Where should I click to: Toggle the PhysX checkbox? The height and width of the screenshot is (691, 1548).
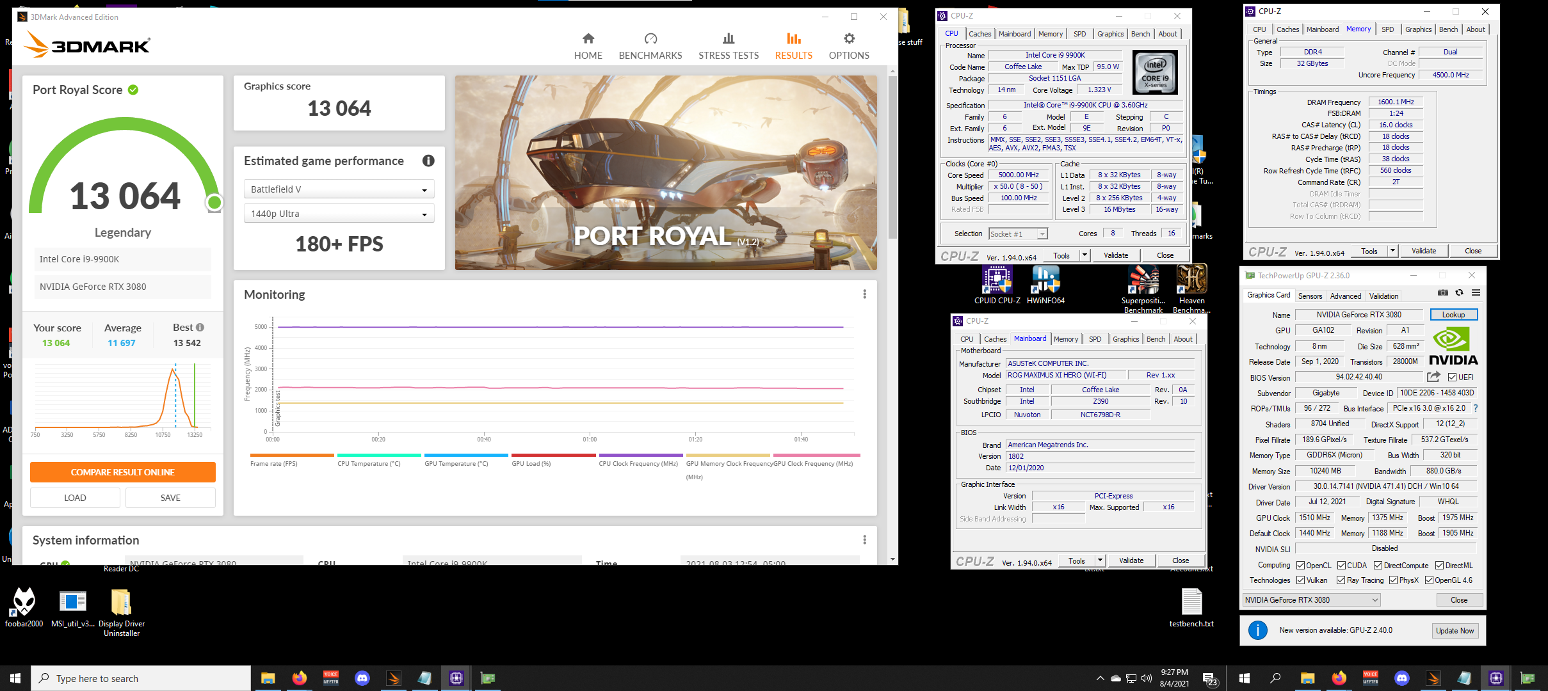click(x=1393, y=580)
